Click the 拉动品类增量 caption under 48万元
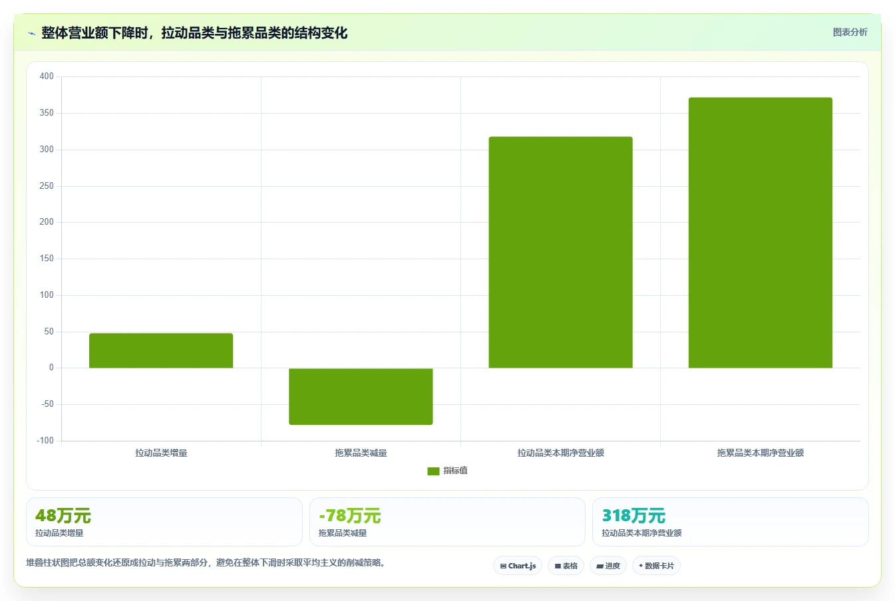Screen dimensions: 895x601 pyautogui.click(x=59, y=533)
